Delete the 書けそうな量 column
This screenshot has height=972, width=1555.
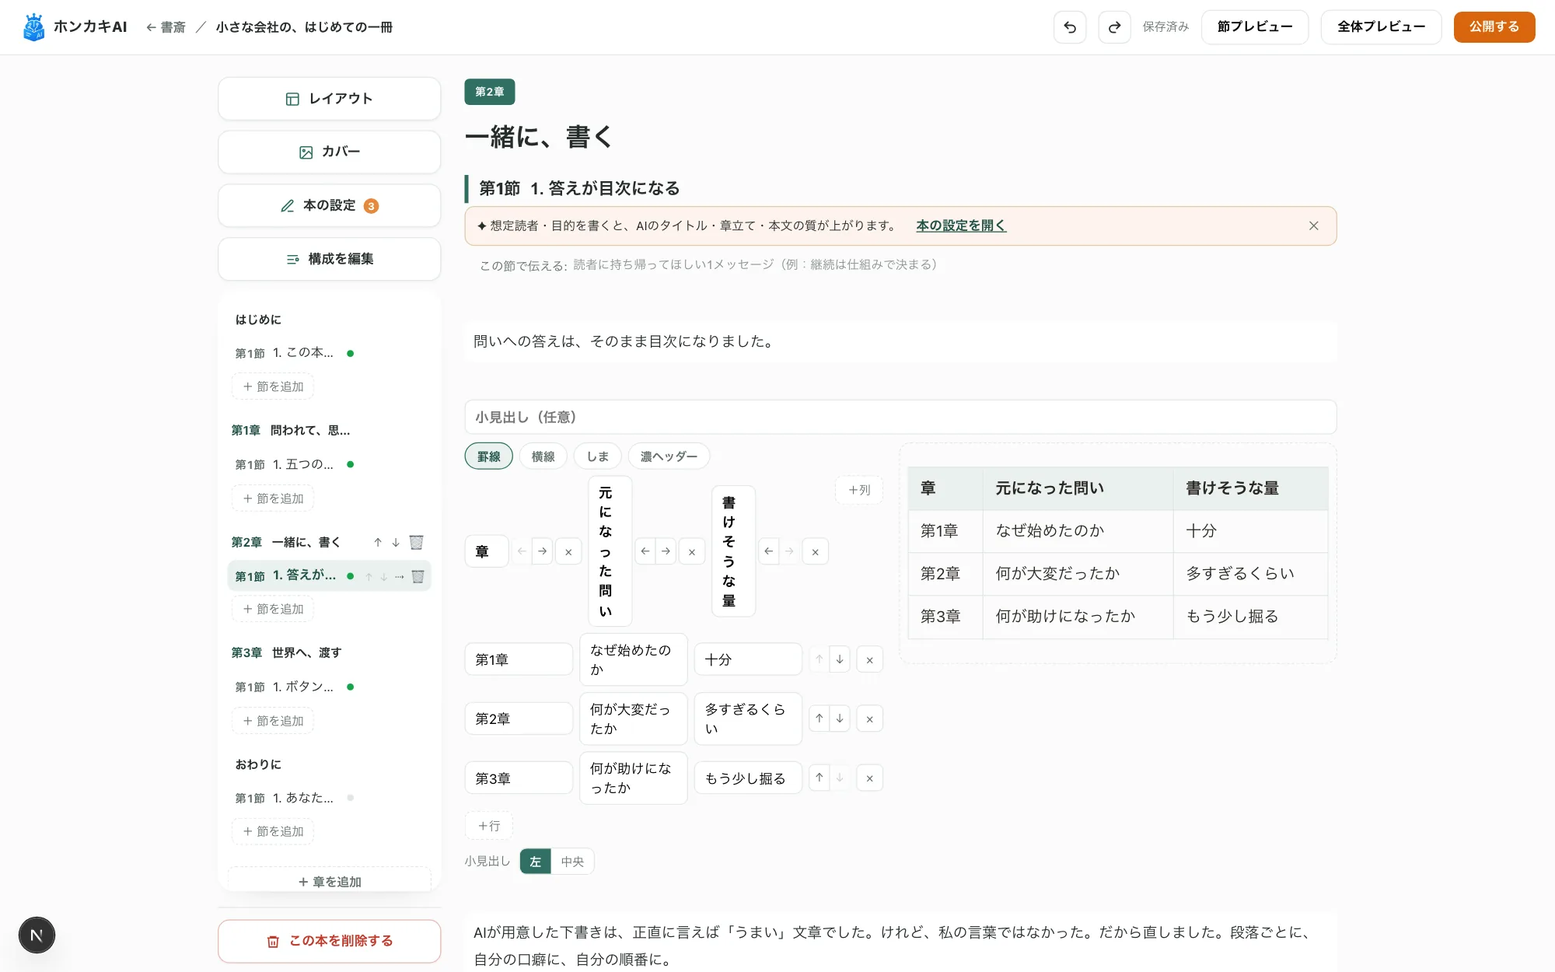pyautogui.click(x=815, y=551)
